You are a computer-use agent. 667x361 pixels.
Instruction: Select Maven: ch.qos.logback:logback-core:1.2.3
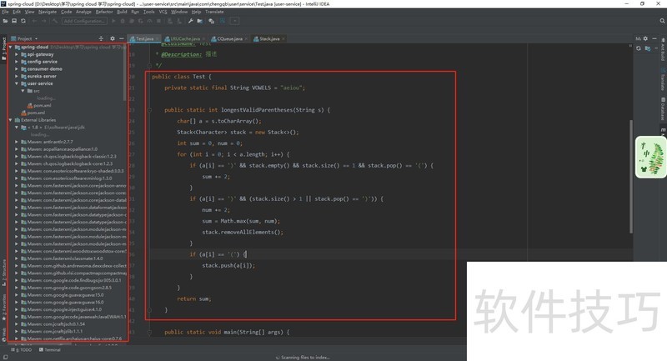coord(67,163)
